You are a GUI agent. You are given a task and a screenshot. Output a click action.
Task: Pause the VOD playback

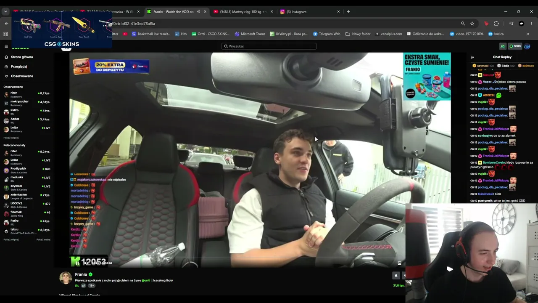[x=77, y=263]
